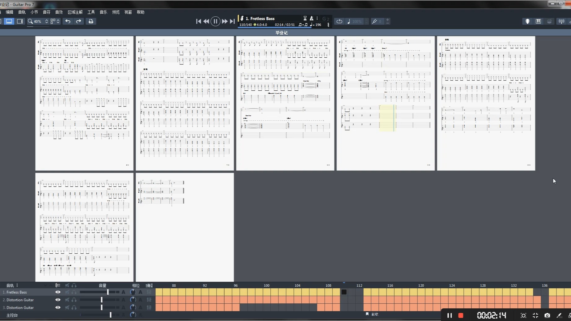Click the master (主控台) volume slider handle
The image size is (571, 321).
click(x=110, y=315)
